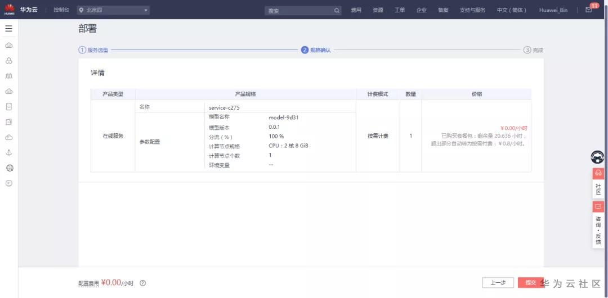The height and width of the screenshot is (298, 608).
Task: Click the 0.0.1 model version value
Action: (x=274, y=127)
